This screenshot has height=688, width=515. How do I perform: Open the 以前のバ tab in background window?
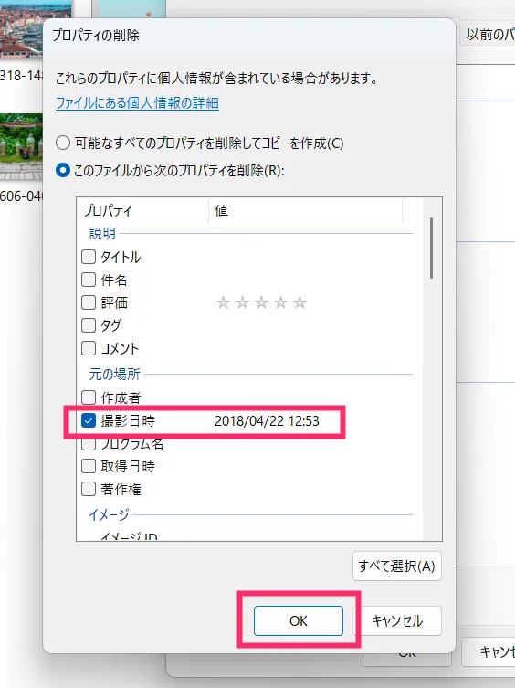(x=488, y=34)
